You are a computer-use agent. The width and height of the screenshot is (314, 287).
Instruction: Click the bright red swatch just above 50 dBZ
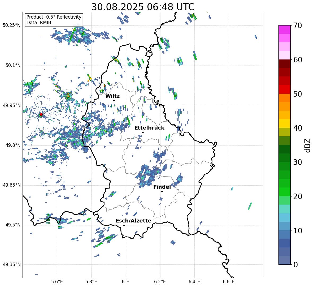[285, 89]
